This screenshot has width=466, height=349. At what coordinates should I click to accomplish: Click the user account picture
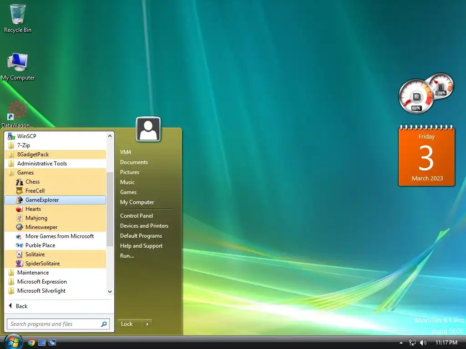[148, 129]
